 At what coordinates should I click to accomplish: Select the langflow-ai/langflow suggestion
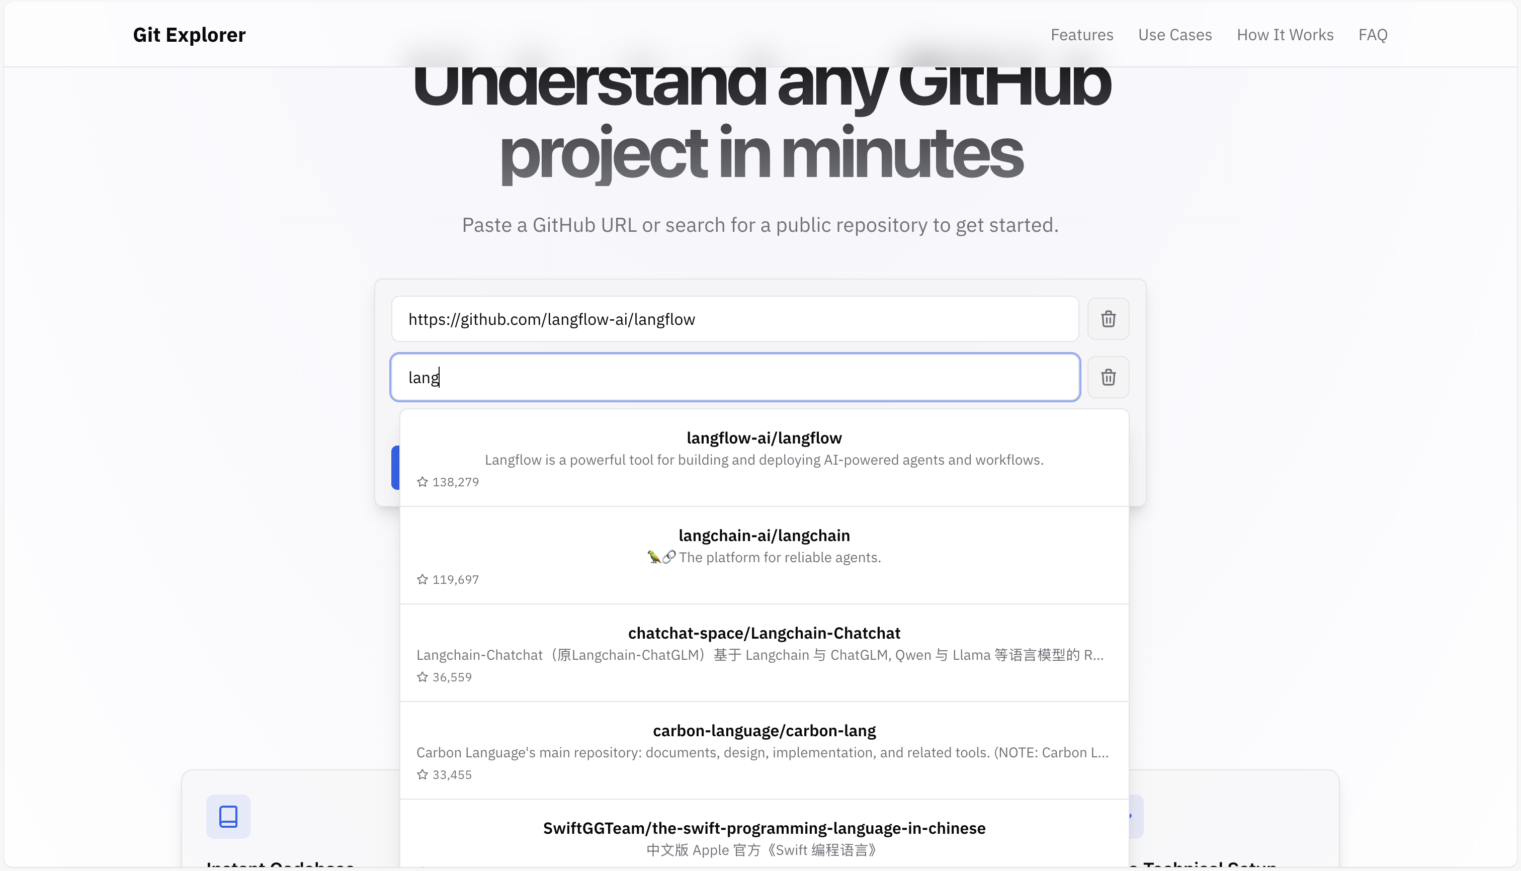764,458
